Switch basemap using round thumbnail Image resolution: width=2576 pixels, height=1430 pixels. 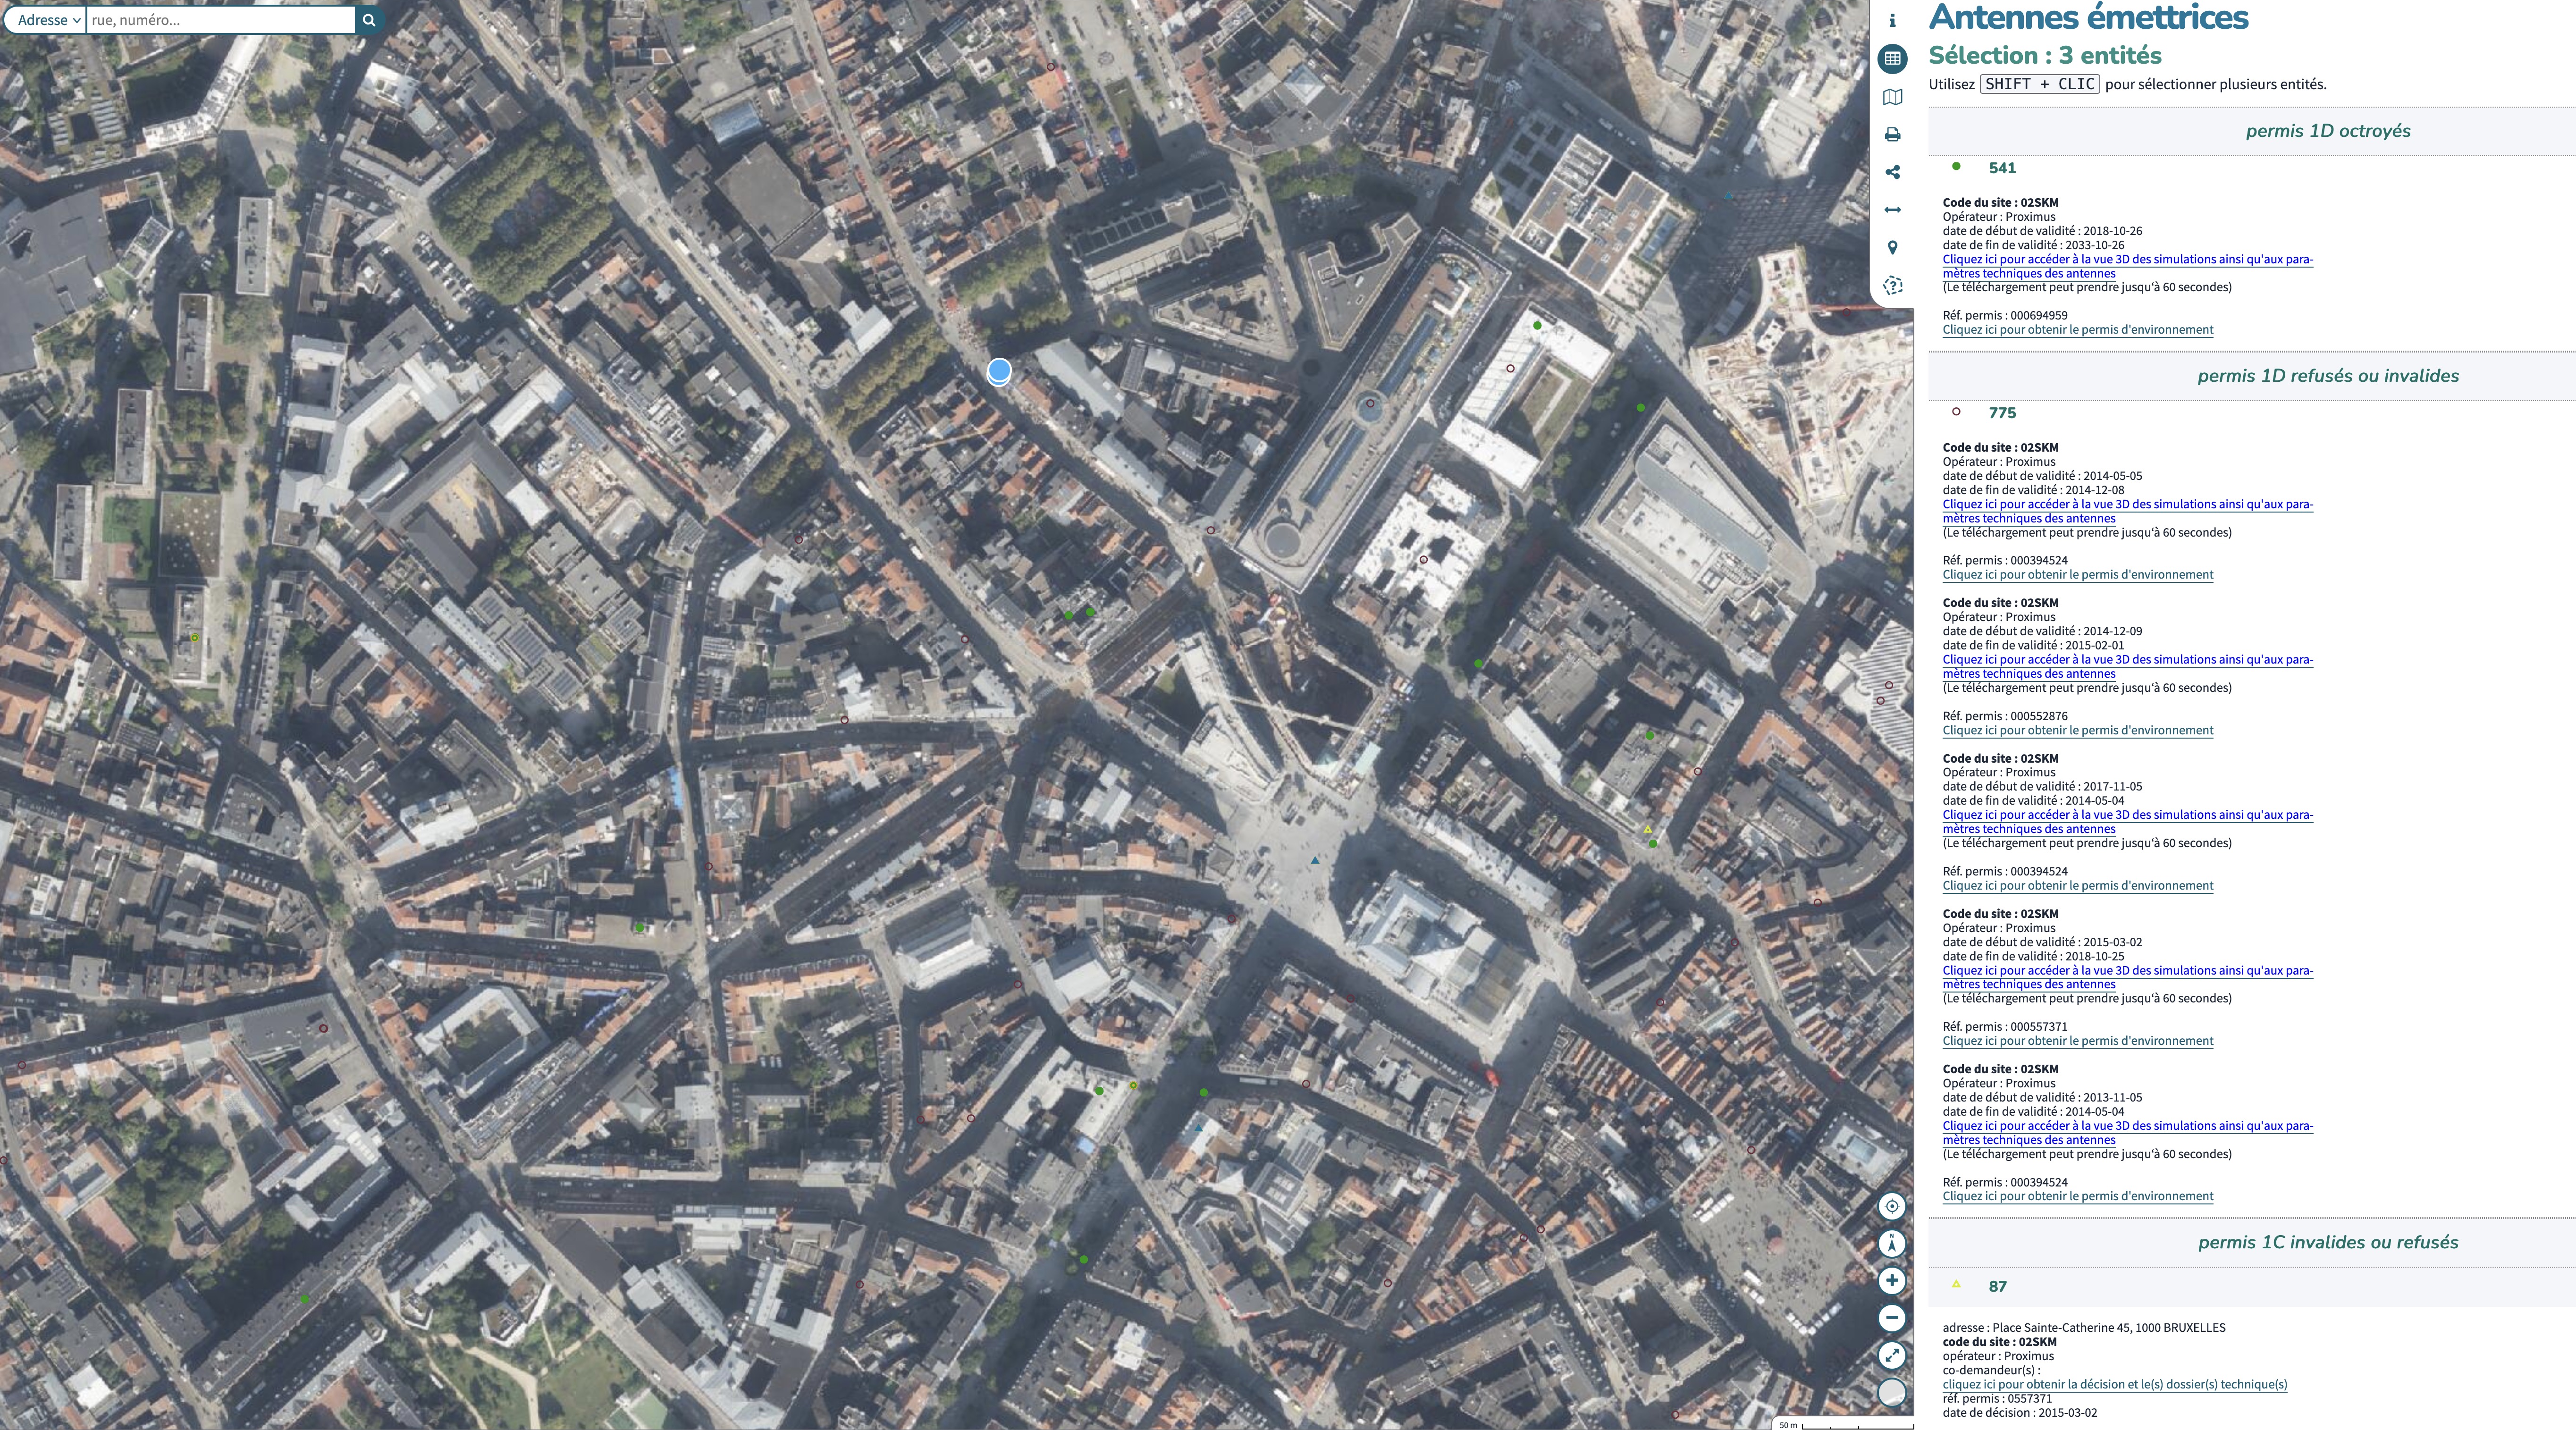pyautogui.click(x=1891, y=1393)
